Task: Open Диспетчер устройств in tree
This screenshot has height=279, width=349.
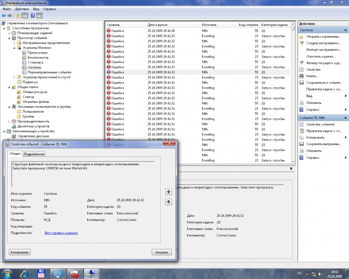Action: pos(33,126)
